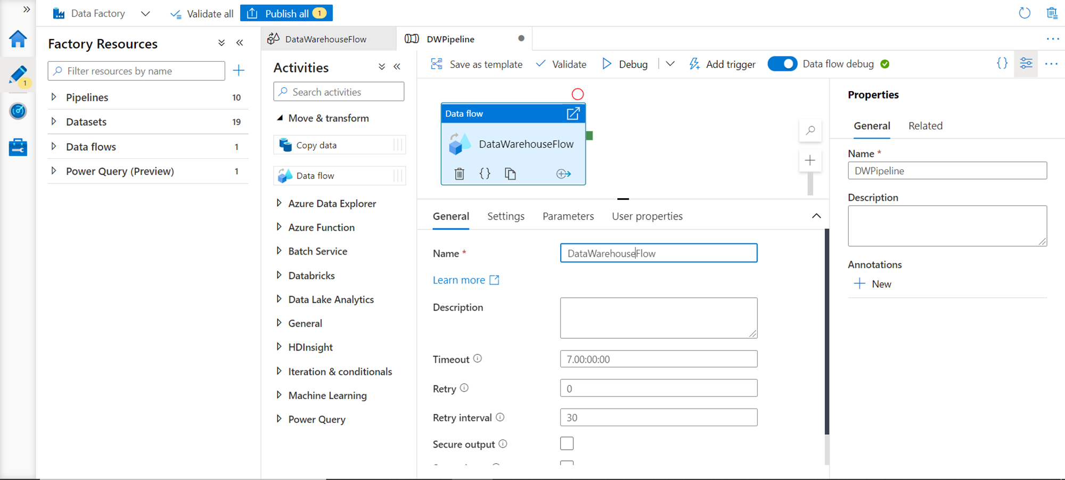
Task: Click the refresh icon in top bar
Action: [1025, 13]
